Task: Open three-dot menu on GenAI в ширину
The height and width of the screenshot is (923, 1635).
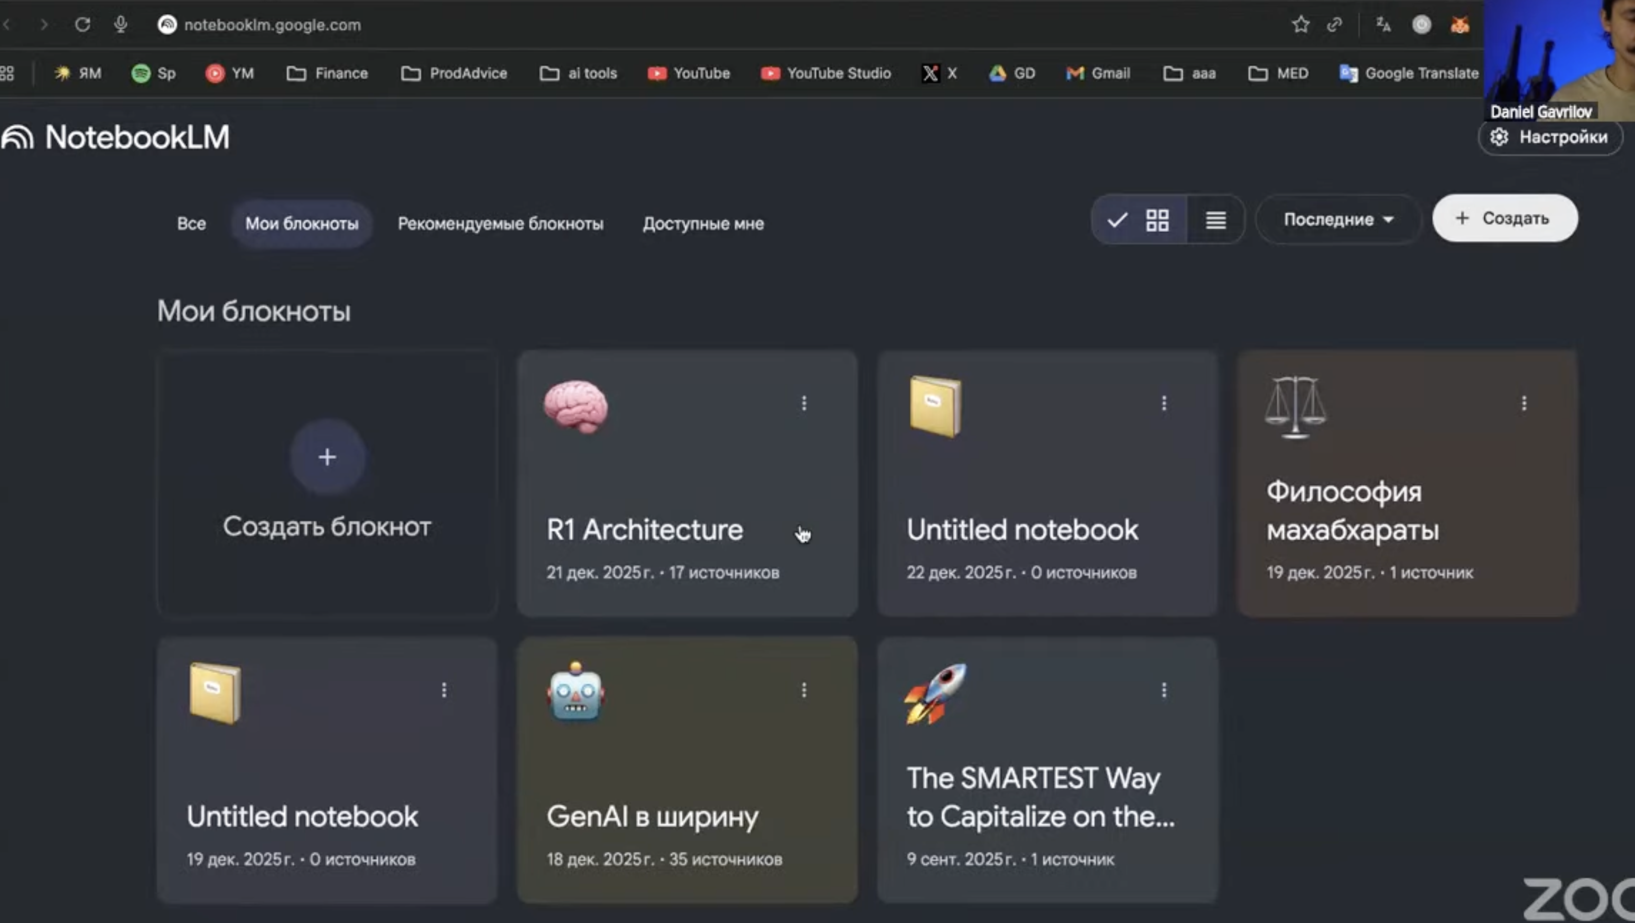Action: [804, 690]
